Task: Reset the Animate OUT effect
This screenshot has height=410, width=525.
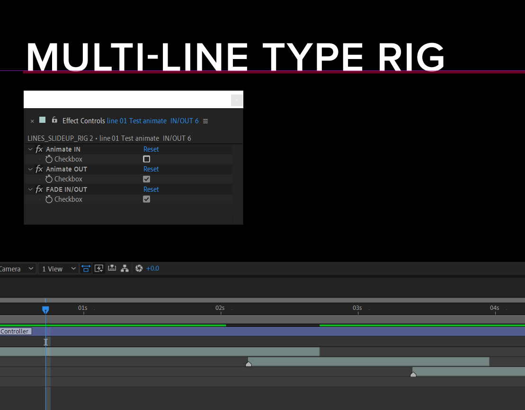Action: [x=151, y=169]
